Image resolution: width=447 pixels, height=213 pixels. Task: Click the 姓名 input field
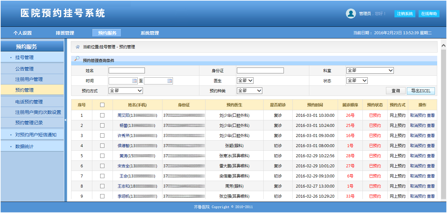tap(127, 70)
